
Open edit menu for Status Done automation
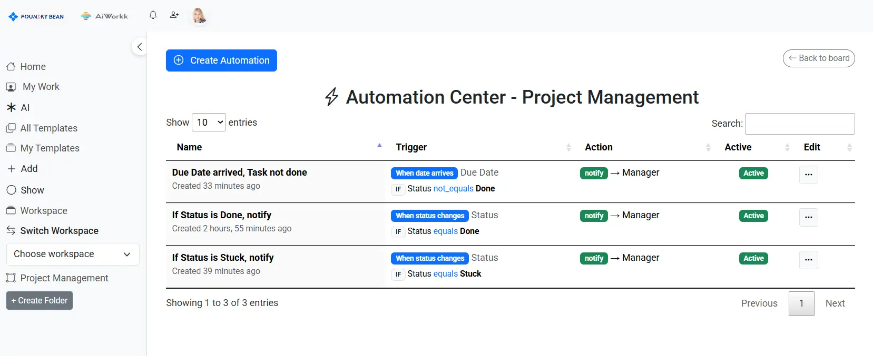(809, 217)
